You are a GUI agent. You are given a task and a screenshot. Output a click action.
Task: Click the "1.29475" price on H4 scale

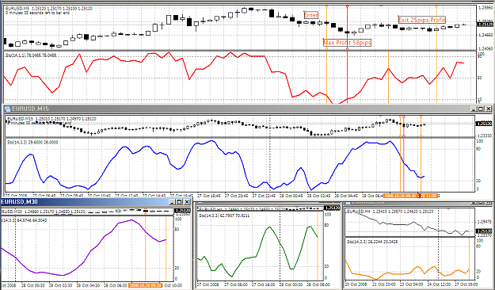tap(484, 222)
